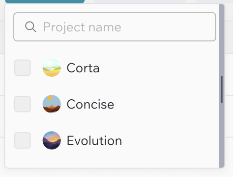The height and width of the screenshot is (177, 233).
Task: Select the Corta project name label
Action: 83,68
